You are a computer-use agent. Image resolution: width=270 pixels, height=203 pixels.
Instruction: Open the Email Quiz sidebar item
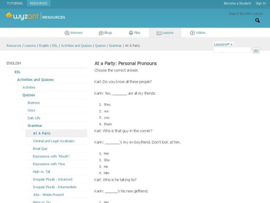click(40, 149)
